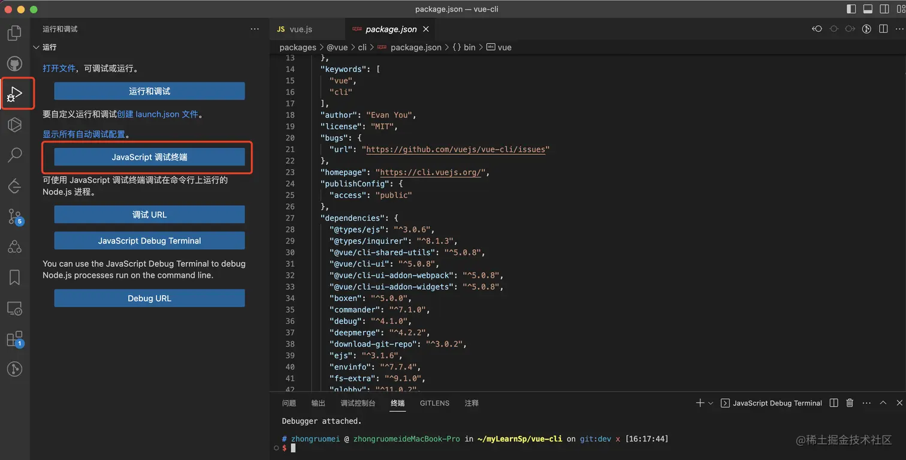Click @vue breadcrumb segment

[337, 47]
